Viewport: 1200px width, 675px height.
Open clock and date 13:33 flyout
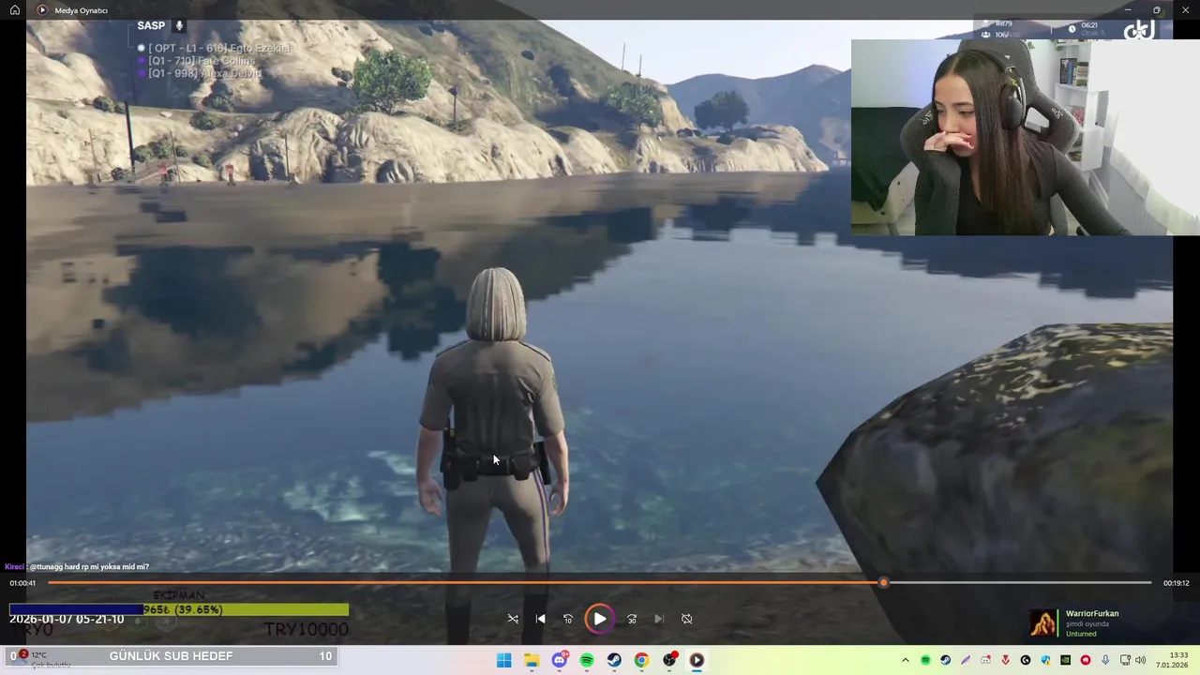click(1172, 660)
